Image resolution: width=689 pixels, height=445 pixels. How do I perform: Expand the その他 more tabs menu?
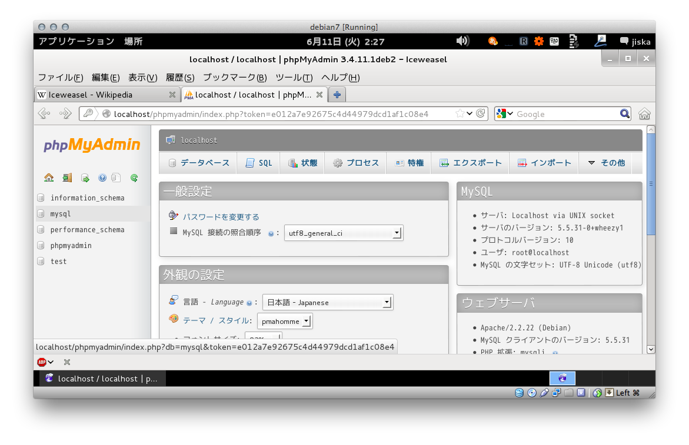pos(607,163)
